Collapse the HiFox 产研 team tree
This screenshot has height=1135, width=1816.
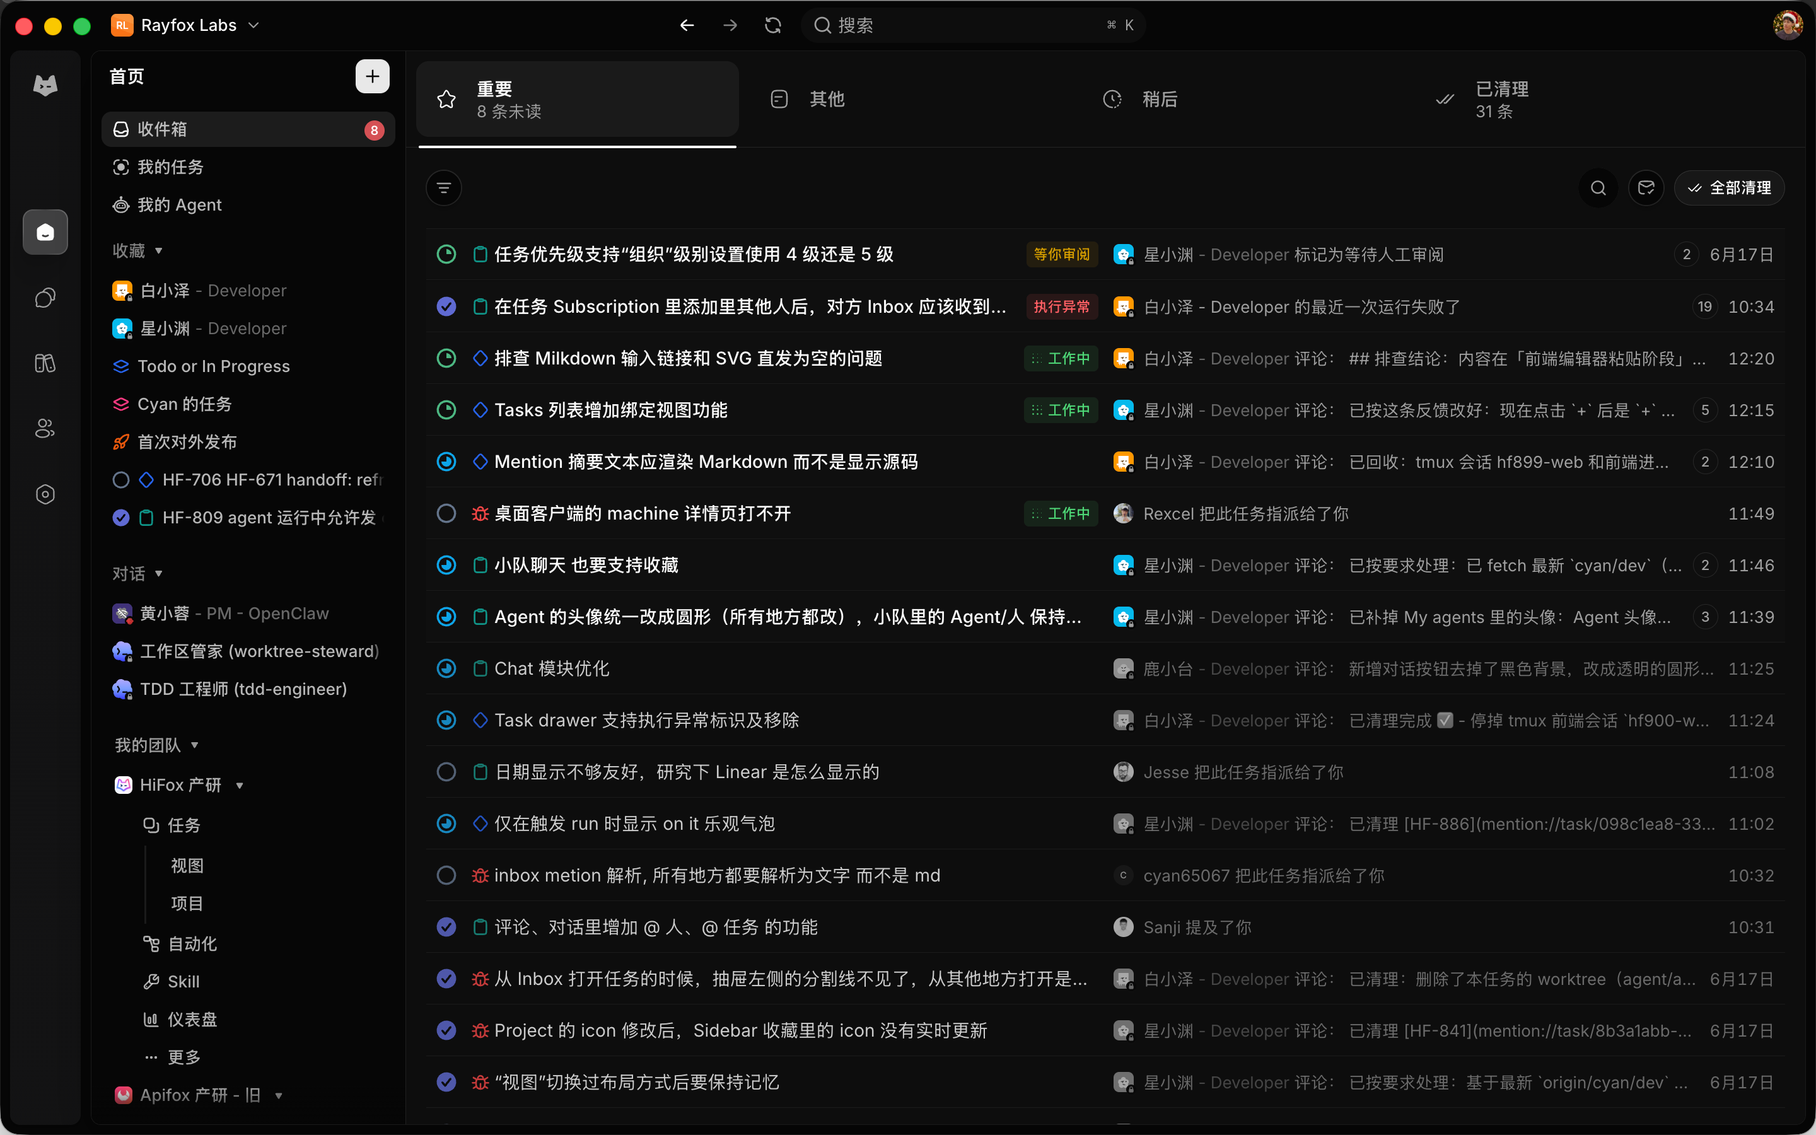240,785
